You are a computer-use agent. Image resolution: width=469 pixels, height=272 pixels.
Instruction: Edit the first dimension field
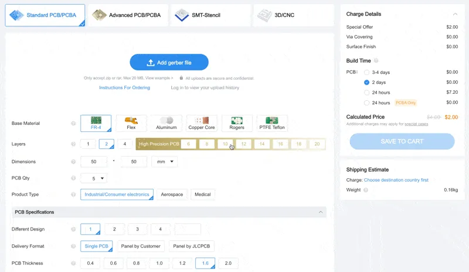(94, 162)
